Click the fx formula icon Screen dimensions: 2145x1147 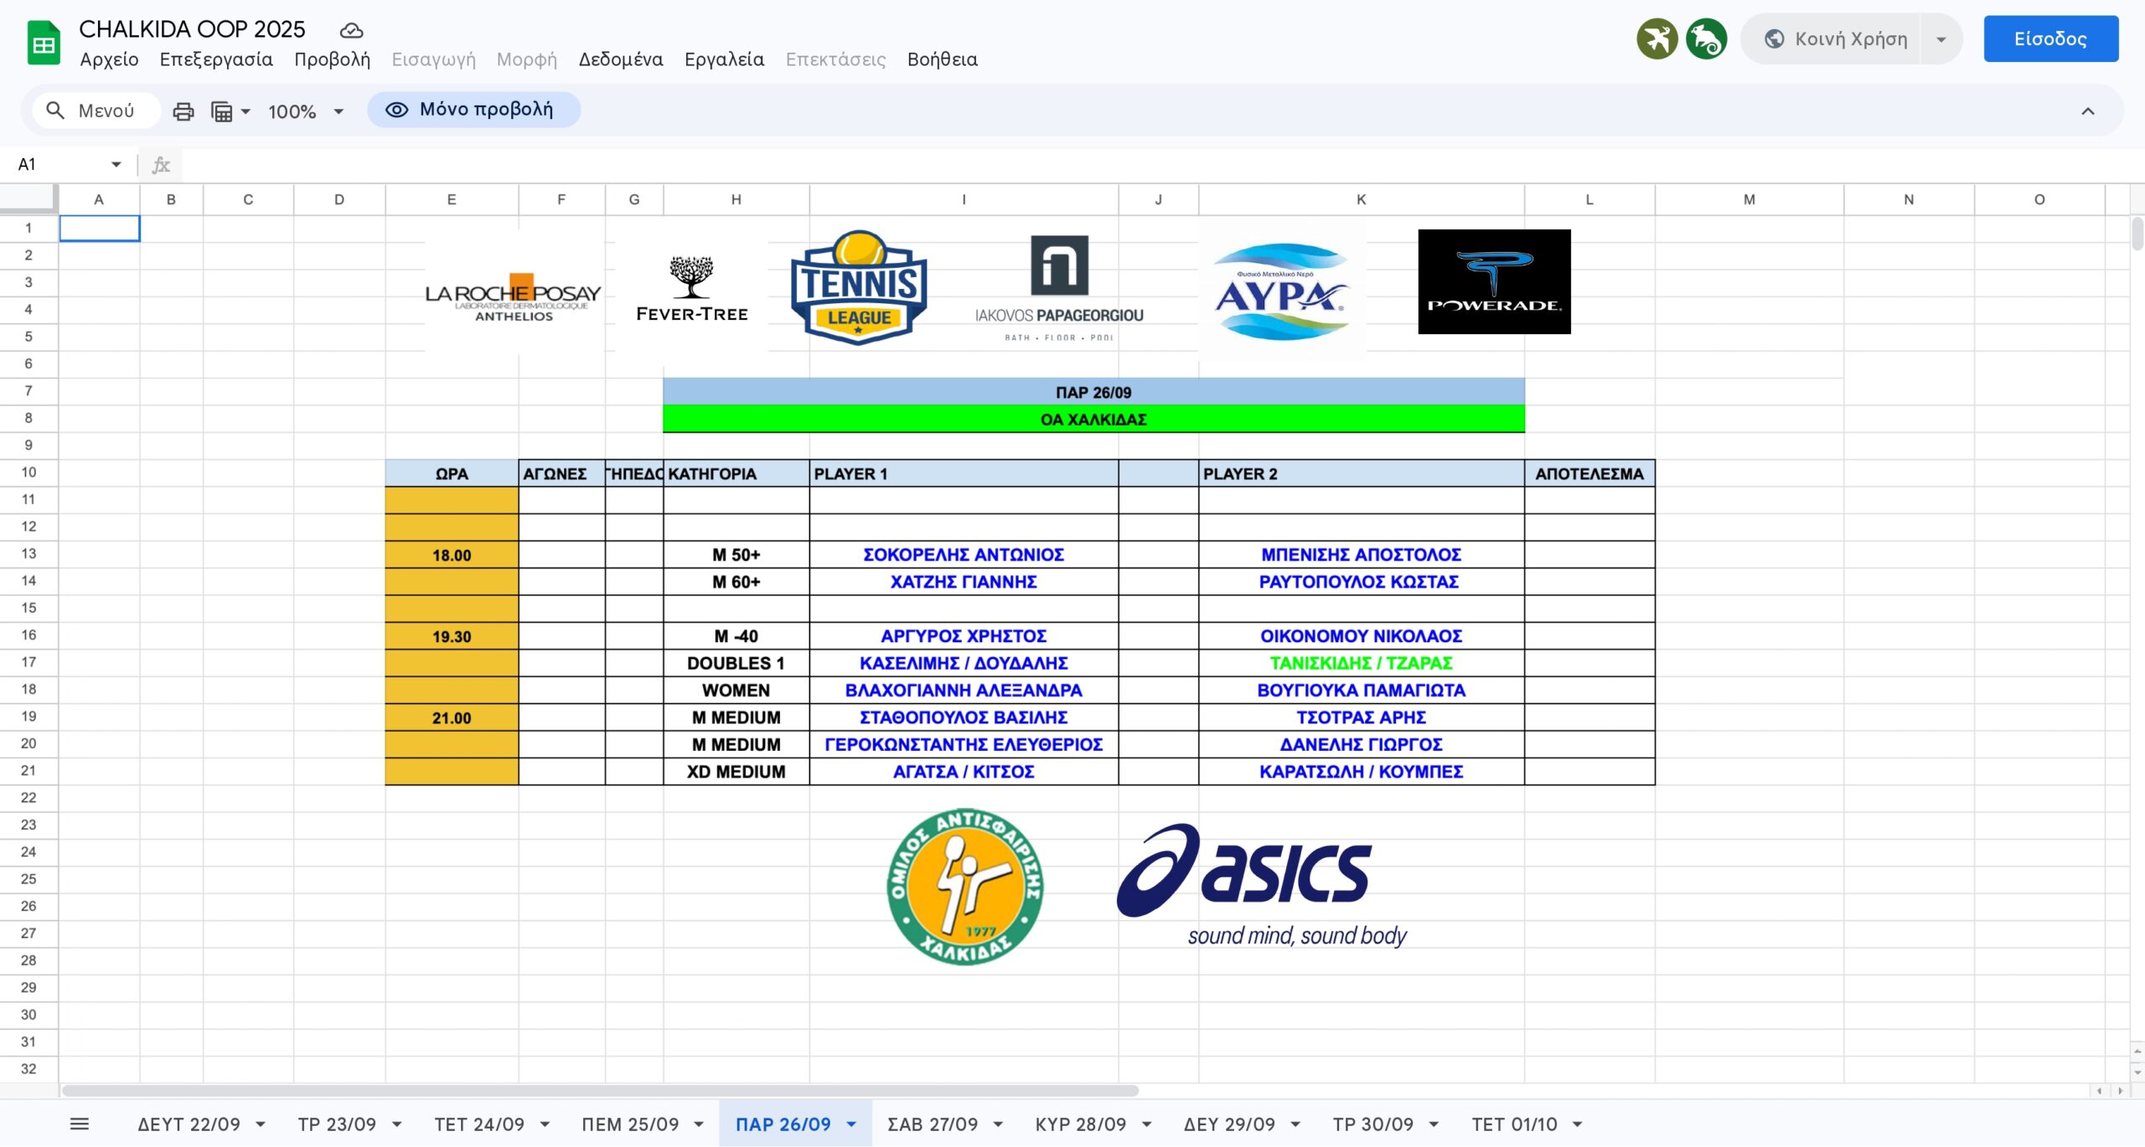[161, 164]
